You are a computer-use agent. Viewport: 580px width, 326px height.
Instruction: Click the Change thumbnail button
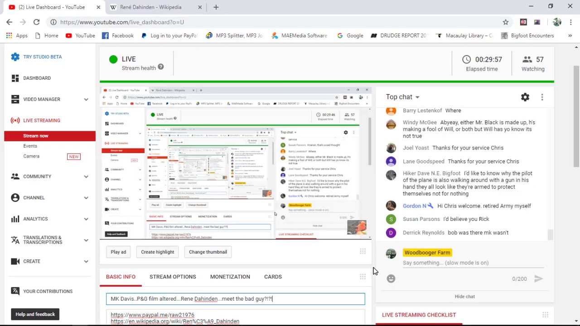pos(208,252)
